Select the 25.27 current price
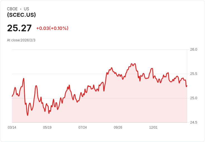Viewport: 205px width, 142px height. click(19, 28)
